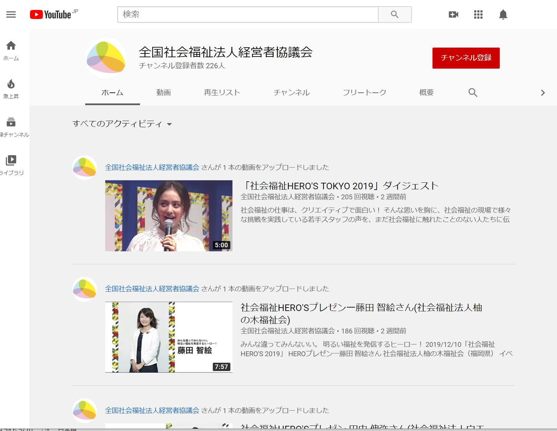Open subscriptions channel icon in sidebar

[x=11, y=127]
